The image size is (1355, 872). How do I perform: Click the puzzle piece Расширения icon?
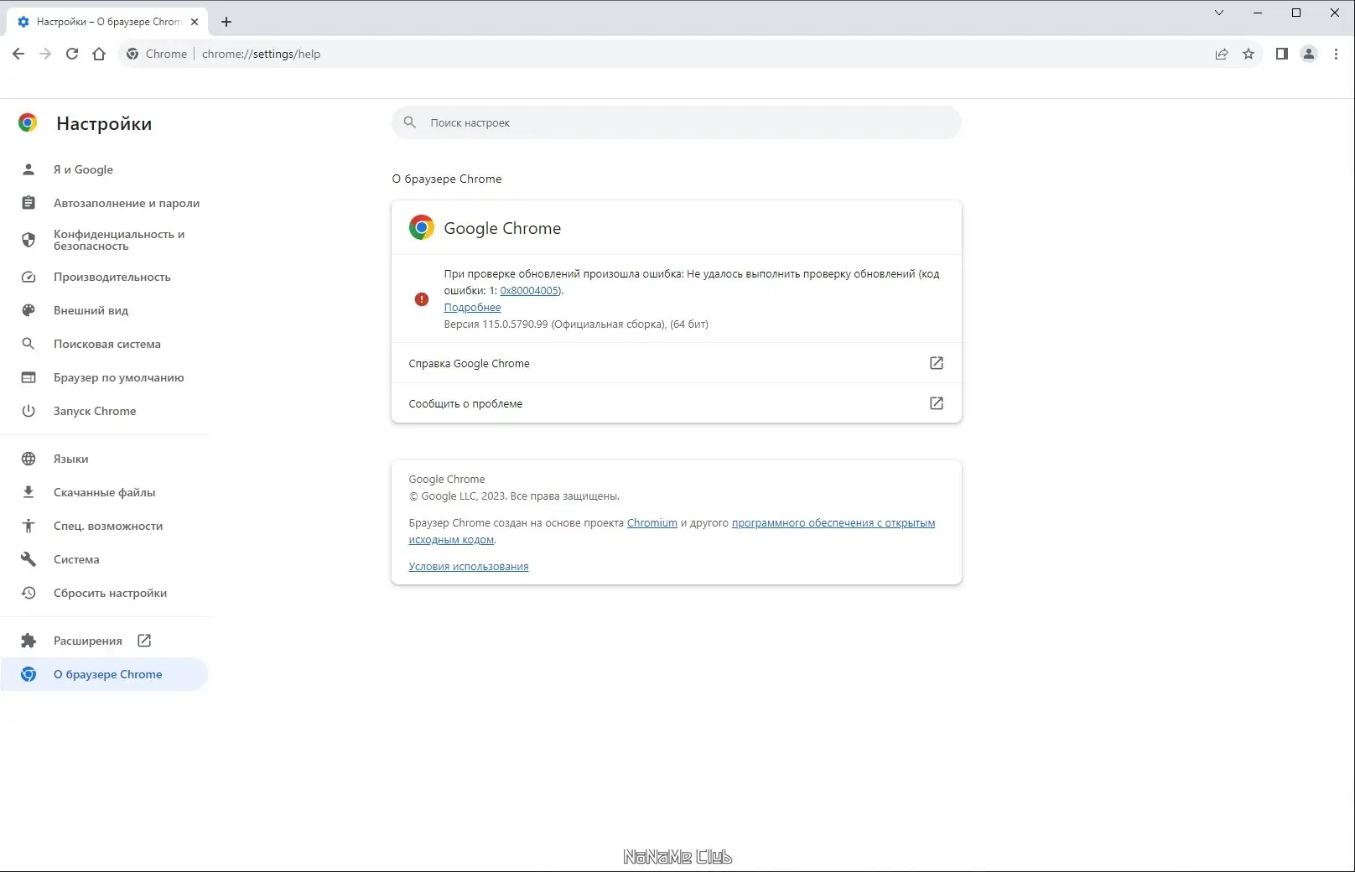click(29, 641)
